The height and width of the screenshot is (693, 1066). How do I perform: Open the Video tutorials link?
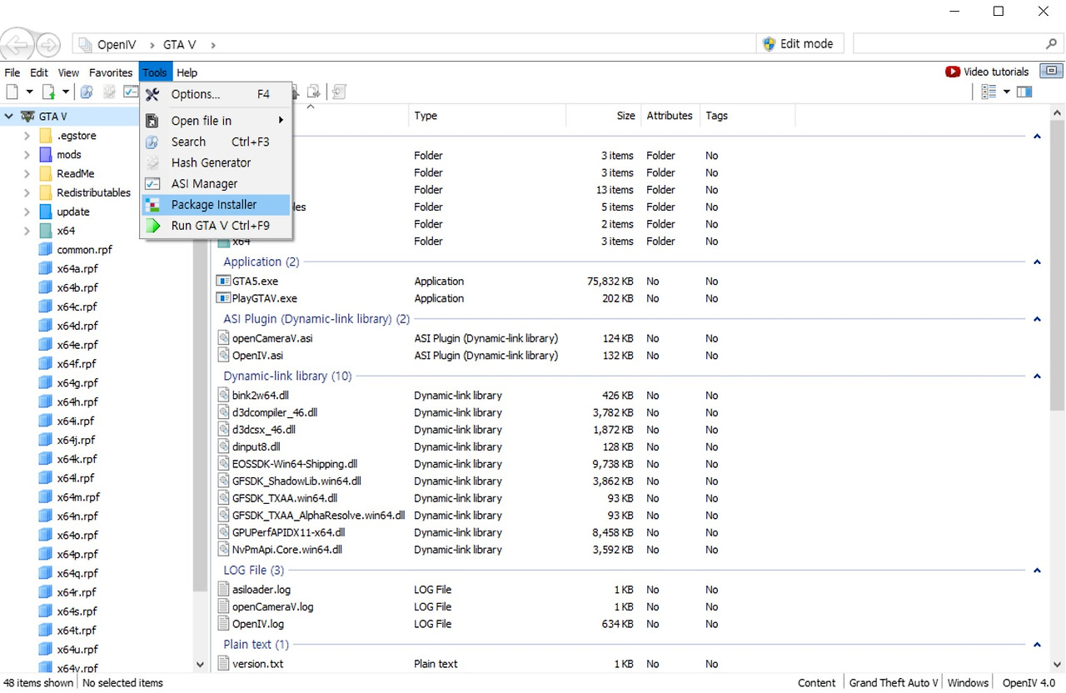point(996,72)
